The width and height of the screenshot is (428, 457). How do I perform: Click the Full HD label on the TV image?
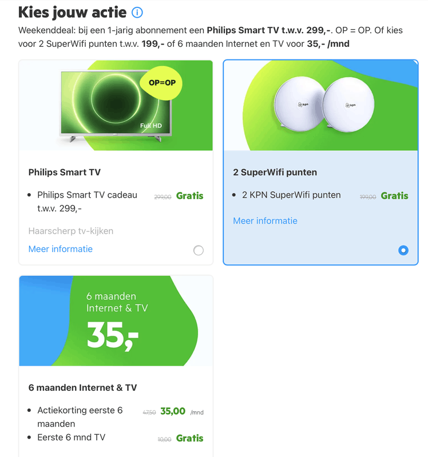coord(152,125)
